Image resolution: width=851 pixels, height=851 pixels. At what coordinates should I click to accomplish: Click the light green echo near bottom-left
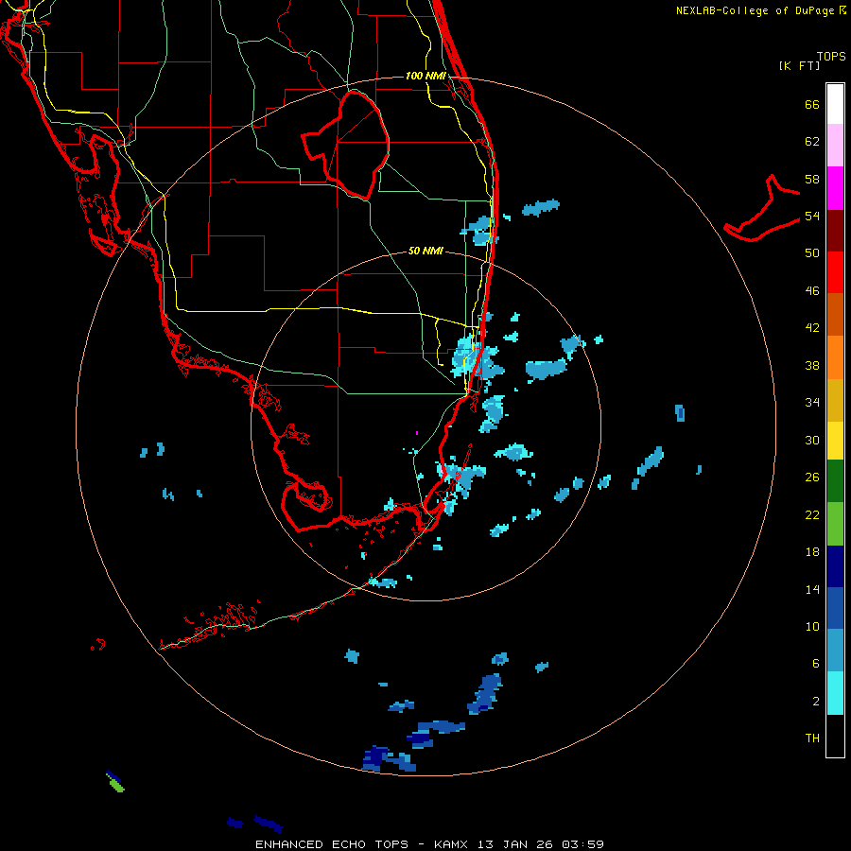tap(116, 785)
